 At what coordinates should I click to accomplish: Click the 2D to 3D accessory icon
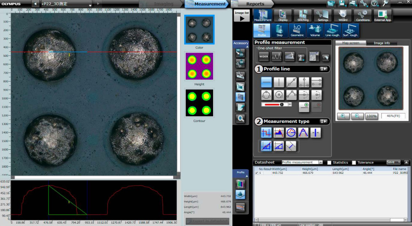[x=241, y=53]
